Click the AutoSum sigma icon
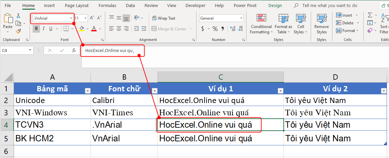Image resolution: width=389 pixels, height=158 pixels. click(370, 15)
